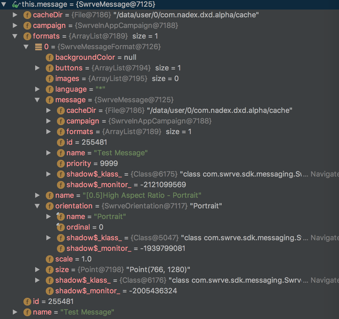
Task: Expand the size Point node
Action: pyautogui.click(x=37, y=269)
